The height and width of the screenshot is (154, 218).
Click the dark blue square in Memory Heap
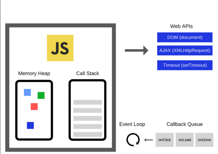30,125
